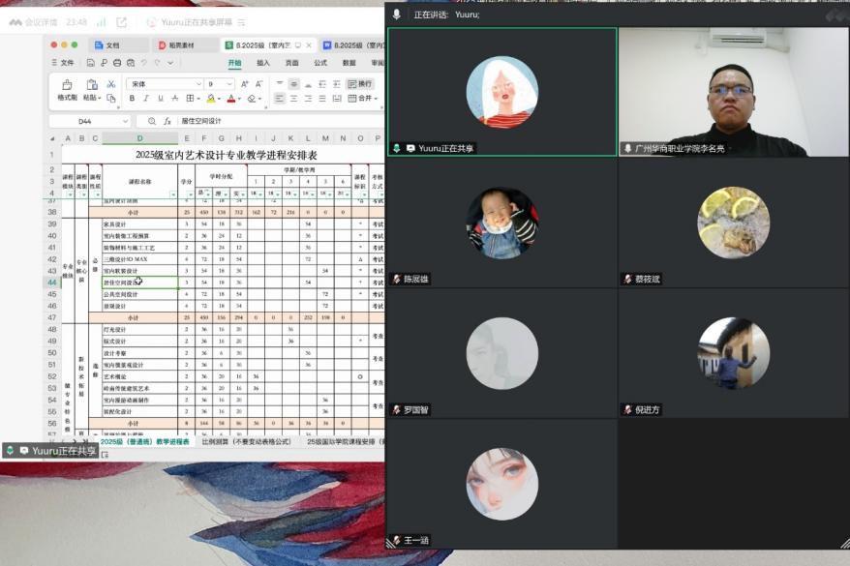The height and width of the screenshot is (566, 850).
Task: Click the increase font size icon
Action: pos(244,84)
